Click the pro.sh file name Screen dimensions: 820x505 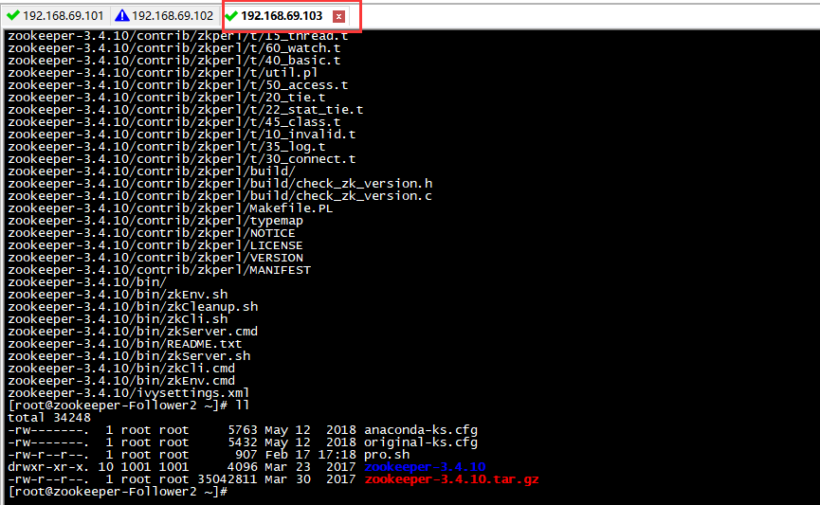387,455
